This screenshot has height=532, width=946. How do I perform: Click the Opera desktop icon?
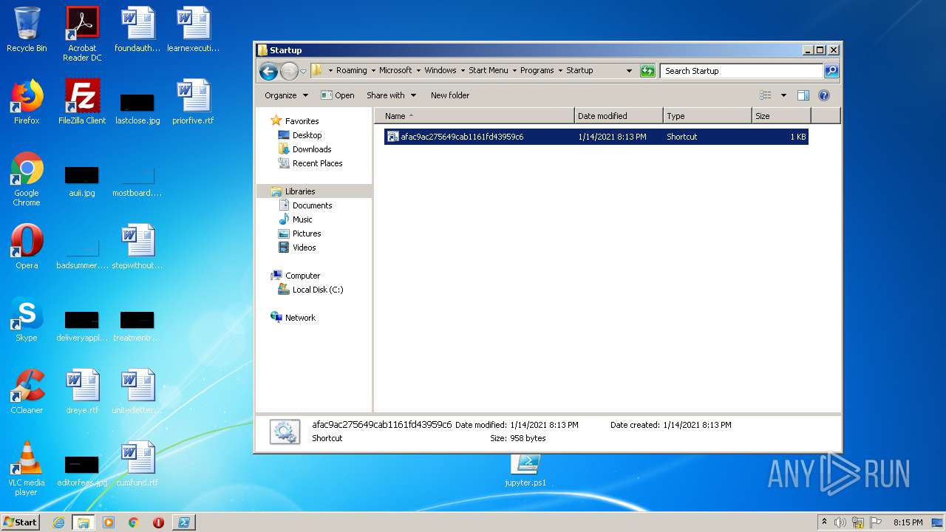coord(27,247)
